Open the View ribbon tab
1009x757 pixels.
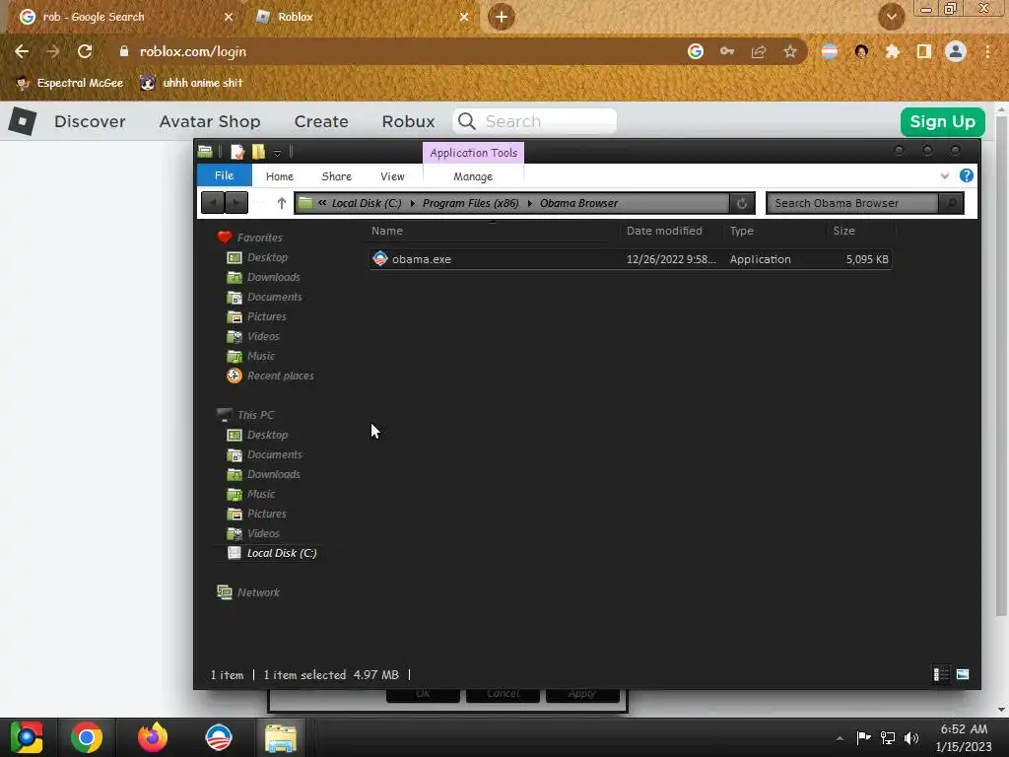[x=392, y=176]
